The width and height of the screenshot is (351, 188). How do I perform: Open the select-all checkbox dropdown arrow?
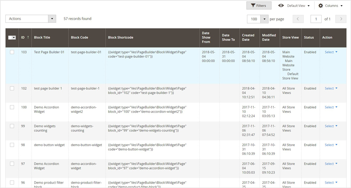[14, 38]
